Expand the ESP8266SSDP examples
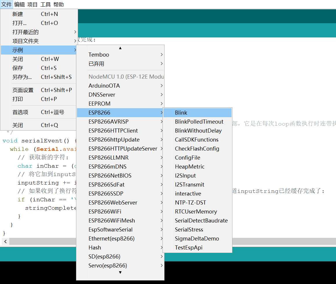Image resolution: width=336 pixels, height=284 pixels. click(x=120, y=193)
